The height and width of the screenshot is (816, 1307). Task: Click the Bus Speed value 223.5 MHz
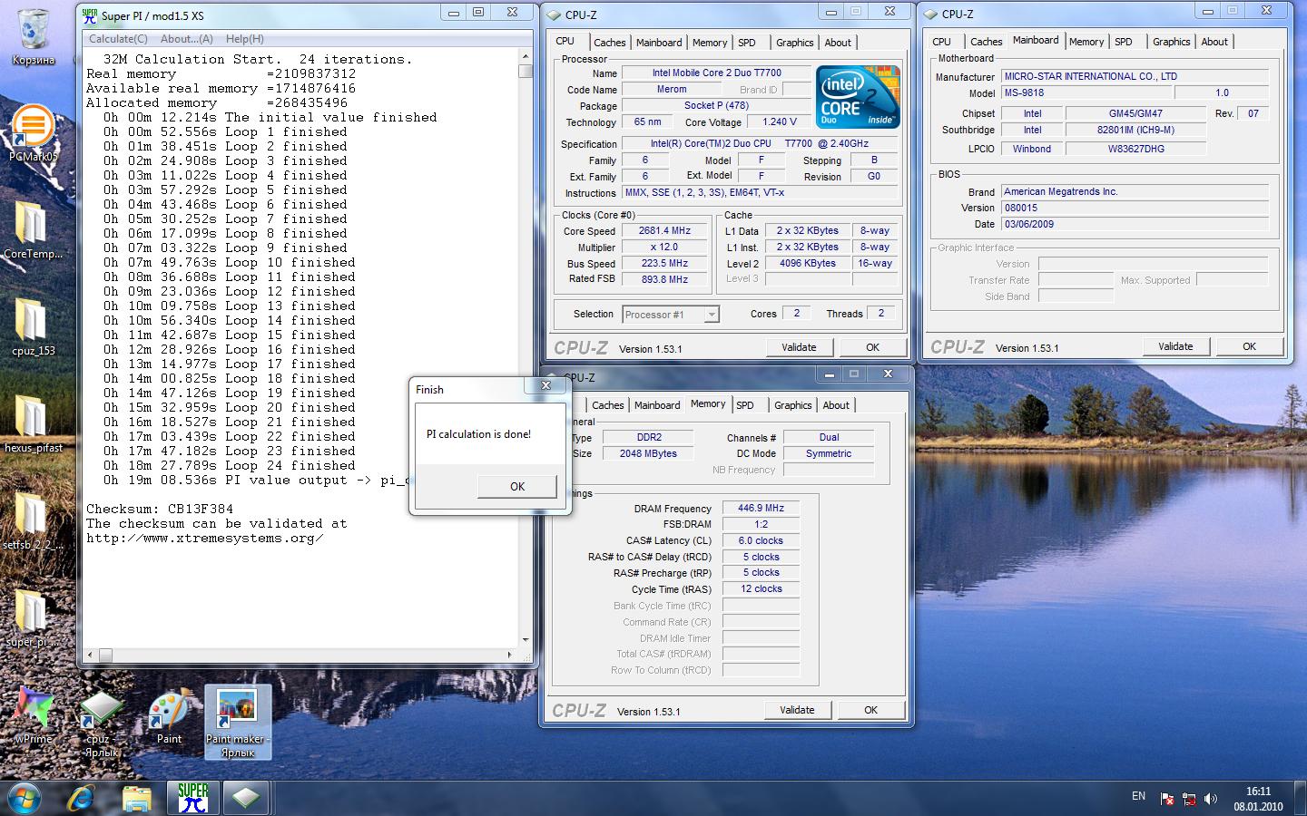click(x=664, y=263)
